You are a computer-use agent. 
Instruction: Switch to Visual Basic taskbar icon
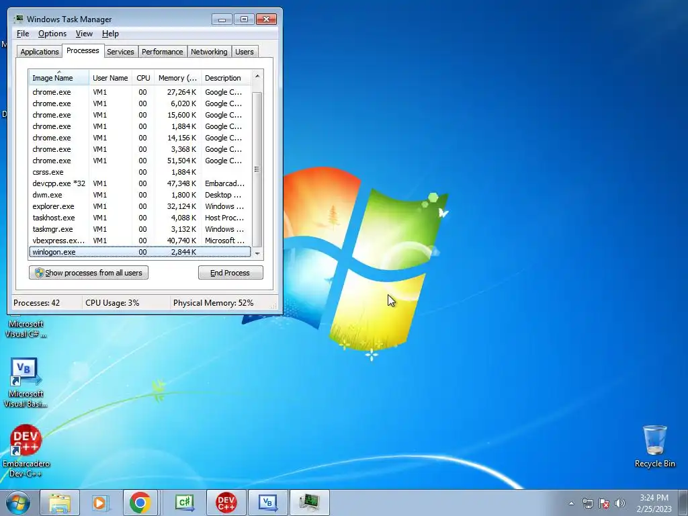coord(267,503)
